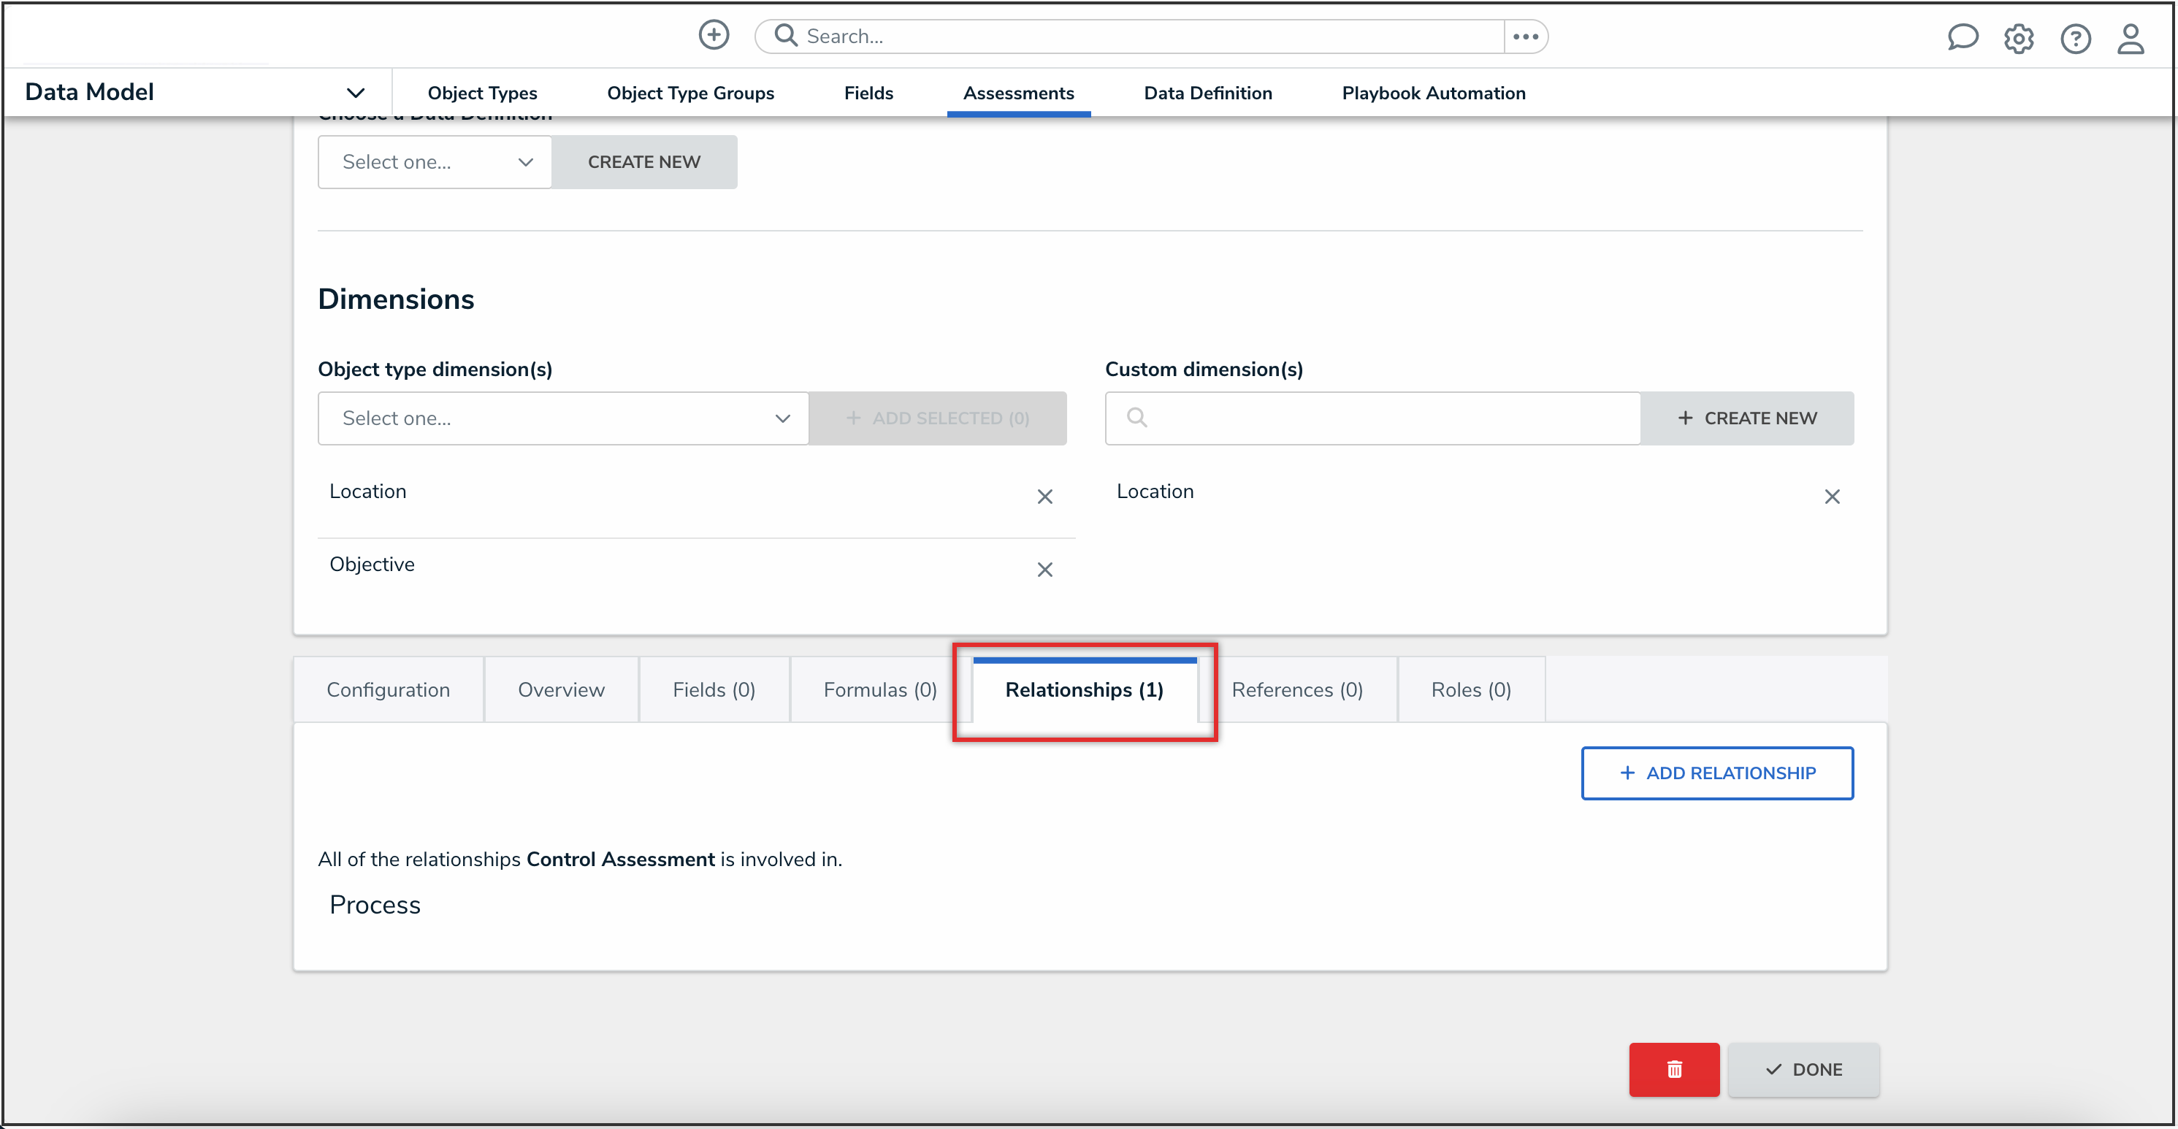Click the help question mark icon

point(2075,38)
